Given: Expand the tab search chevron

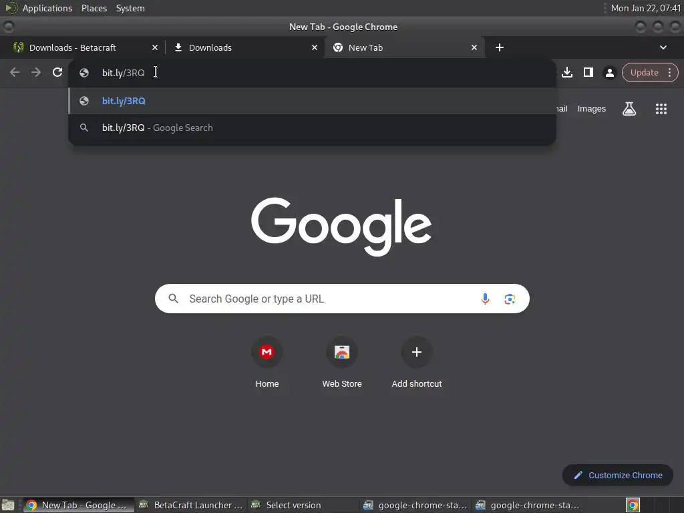Looking at the screenshot, I should point(663,47).
